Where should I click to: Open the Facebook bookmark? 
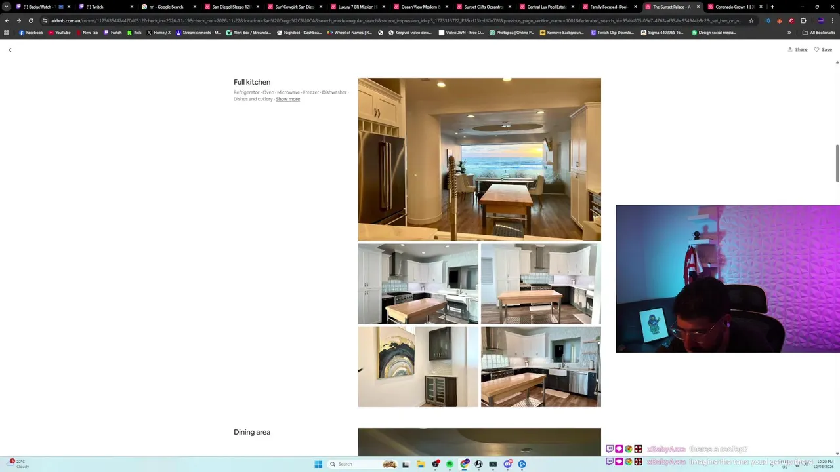[31, 33]
